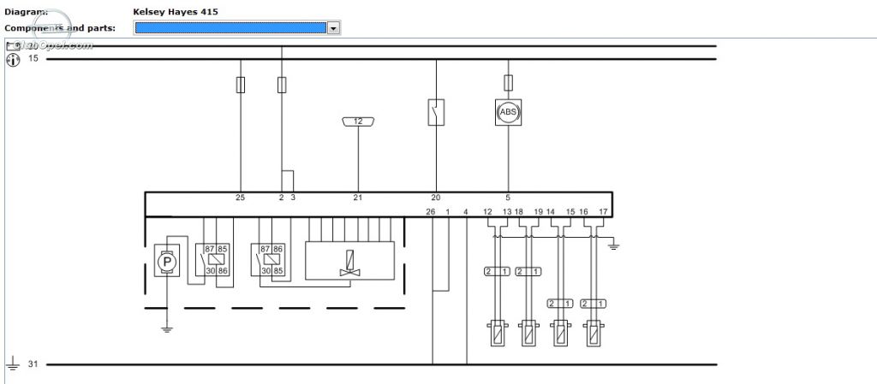Select the diagnostic connector labeled 12
Viewport: 877px width, 384px height.
pos(358,121)
